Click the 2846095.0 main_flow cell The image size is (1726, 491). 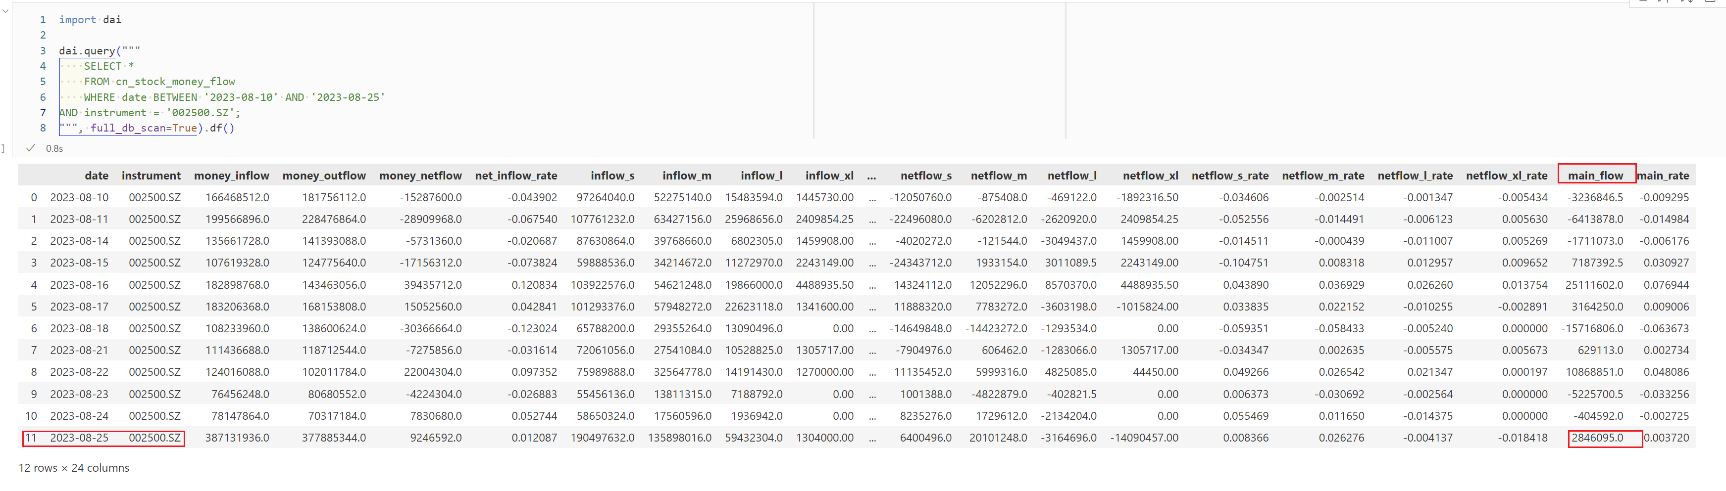tap(1597, 438)
